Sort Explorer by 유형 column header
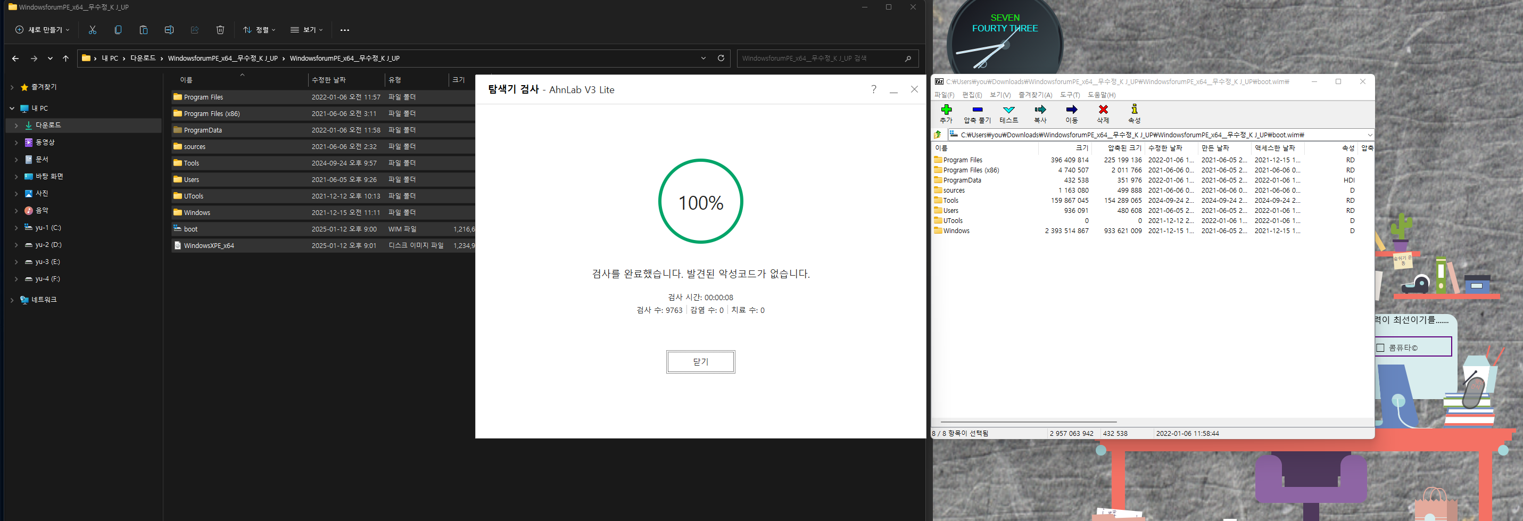1523x521 pixels. (x=416, y=80)
